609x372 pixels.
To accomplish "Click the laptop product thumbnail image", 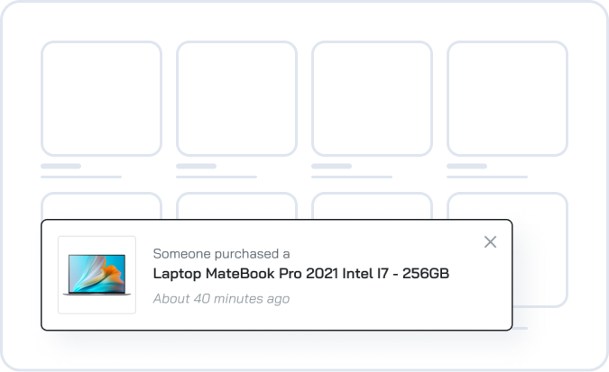I will (x=97, y=275).
